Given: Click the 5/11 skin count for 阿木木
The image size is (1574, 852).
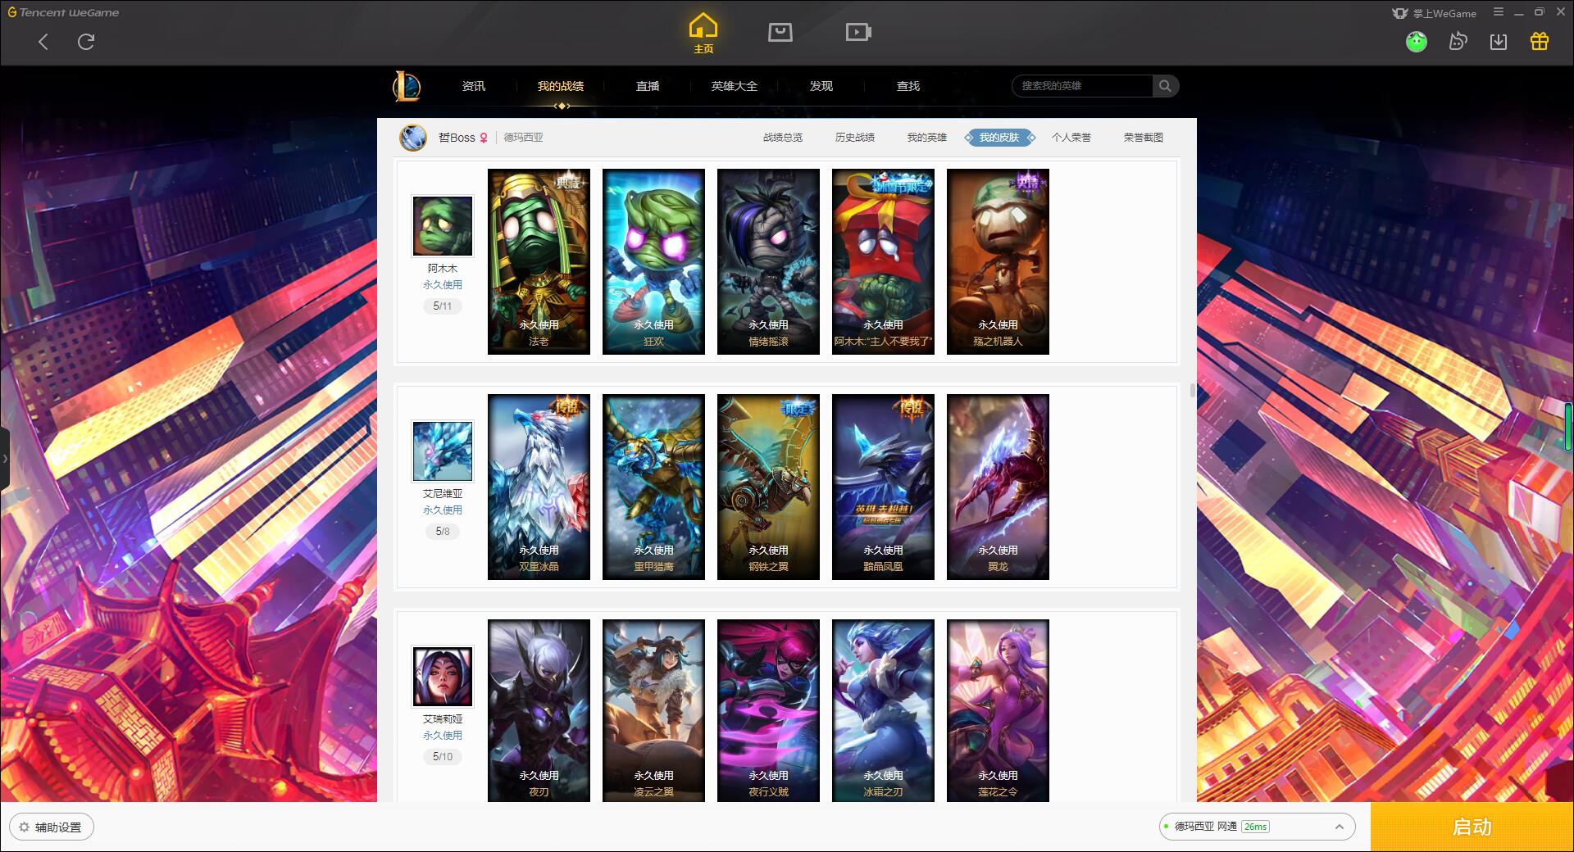Looking at the screenshot, I should (x=443, y=306).
